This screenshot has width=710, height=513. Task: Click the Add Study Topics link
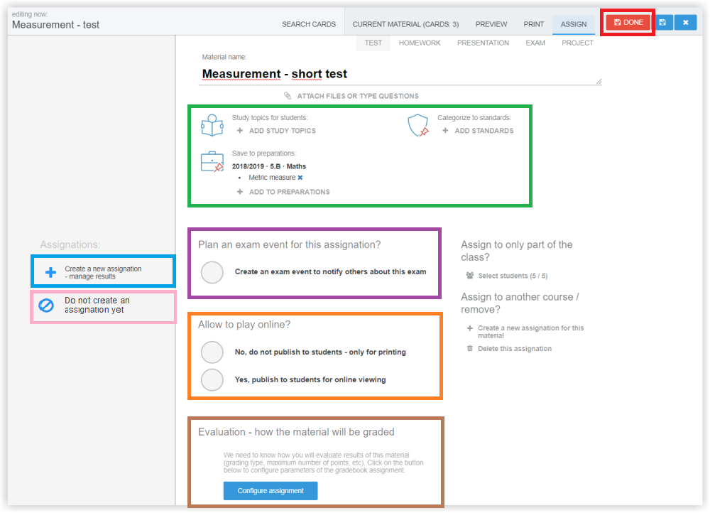coord(283,131)
